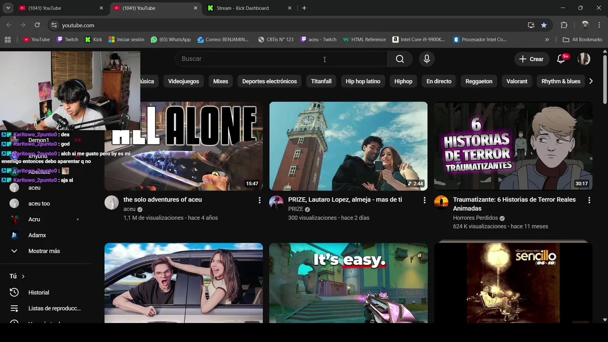Open the Kick bookmark
The height and width of the screenshot is (342, 608).
[x=93, y=39]
